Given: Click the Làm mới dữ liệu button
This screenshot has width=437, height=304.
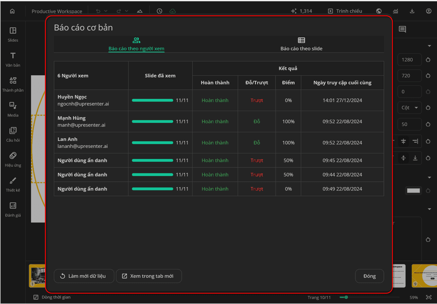Looking at the screenshot, I should click(84, 276).
